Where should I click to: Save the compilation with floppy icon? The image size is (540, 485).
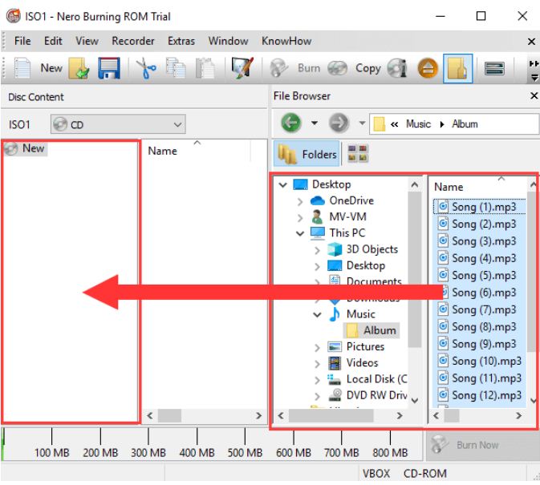coord(109,68)
